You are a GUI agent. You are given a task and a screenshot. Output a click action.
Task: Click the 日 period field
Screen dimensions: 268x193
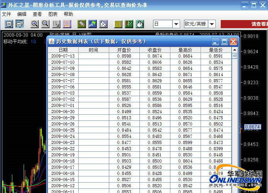coord(163,24)
